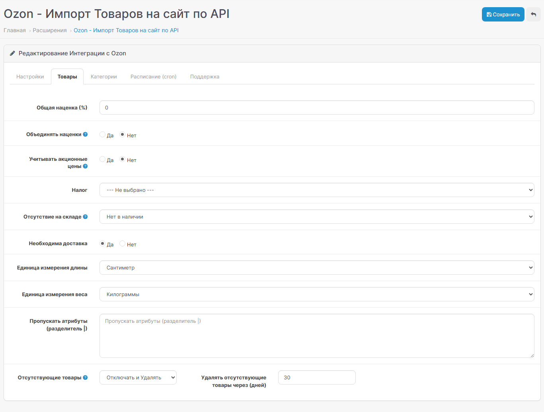Click the back arrow icon button

coord(533,14)
